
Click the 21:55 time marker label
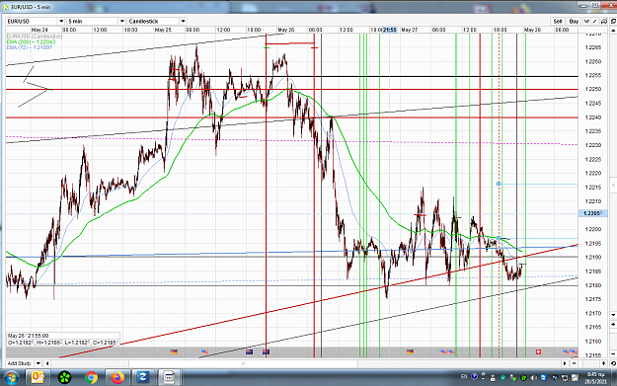390,30
